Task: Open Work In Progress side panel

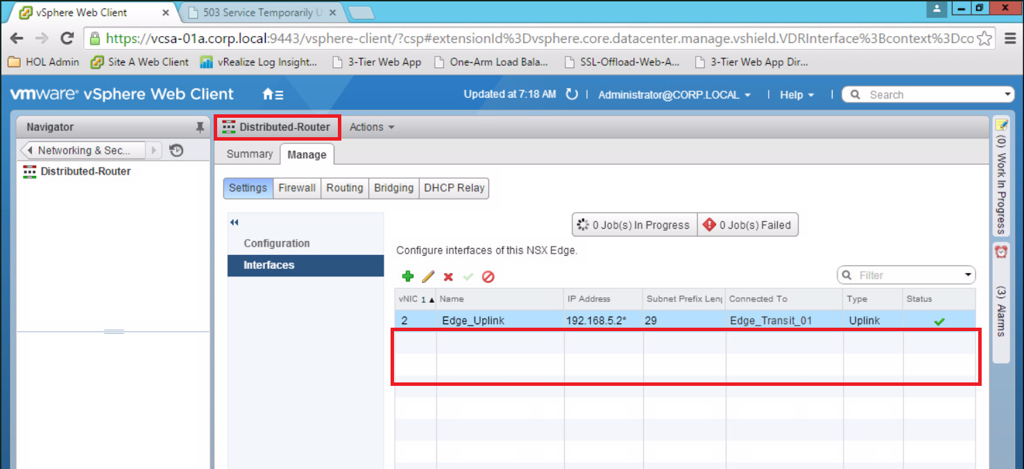Action: [x=1001, y=177]
